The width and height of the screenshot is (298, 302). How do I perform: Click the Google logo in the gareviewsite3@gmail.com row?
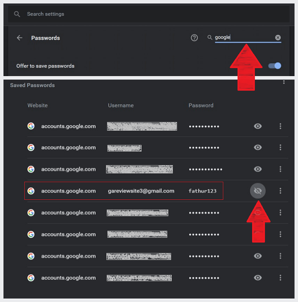point(31,191)
